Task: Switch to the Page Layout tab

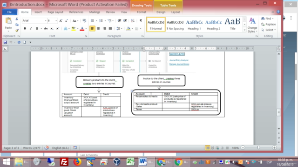Action: coord(55,12)
